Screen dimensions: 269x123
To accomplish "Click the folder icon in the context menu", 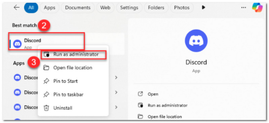I will coord(46,68).
